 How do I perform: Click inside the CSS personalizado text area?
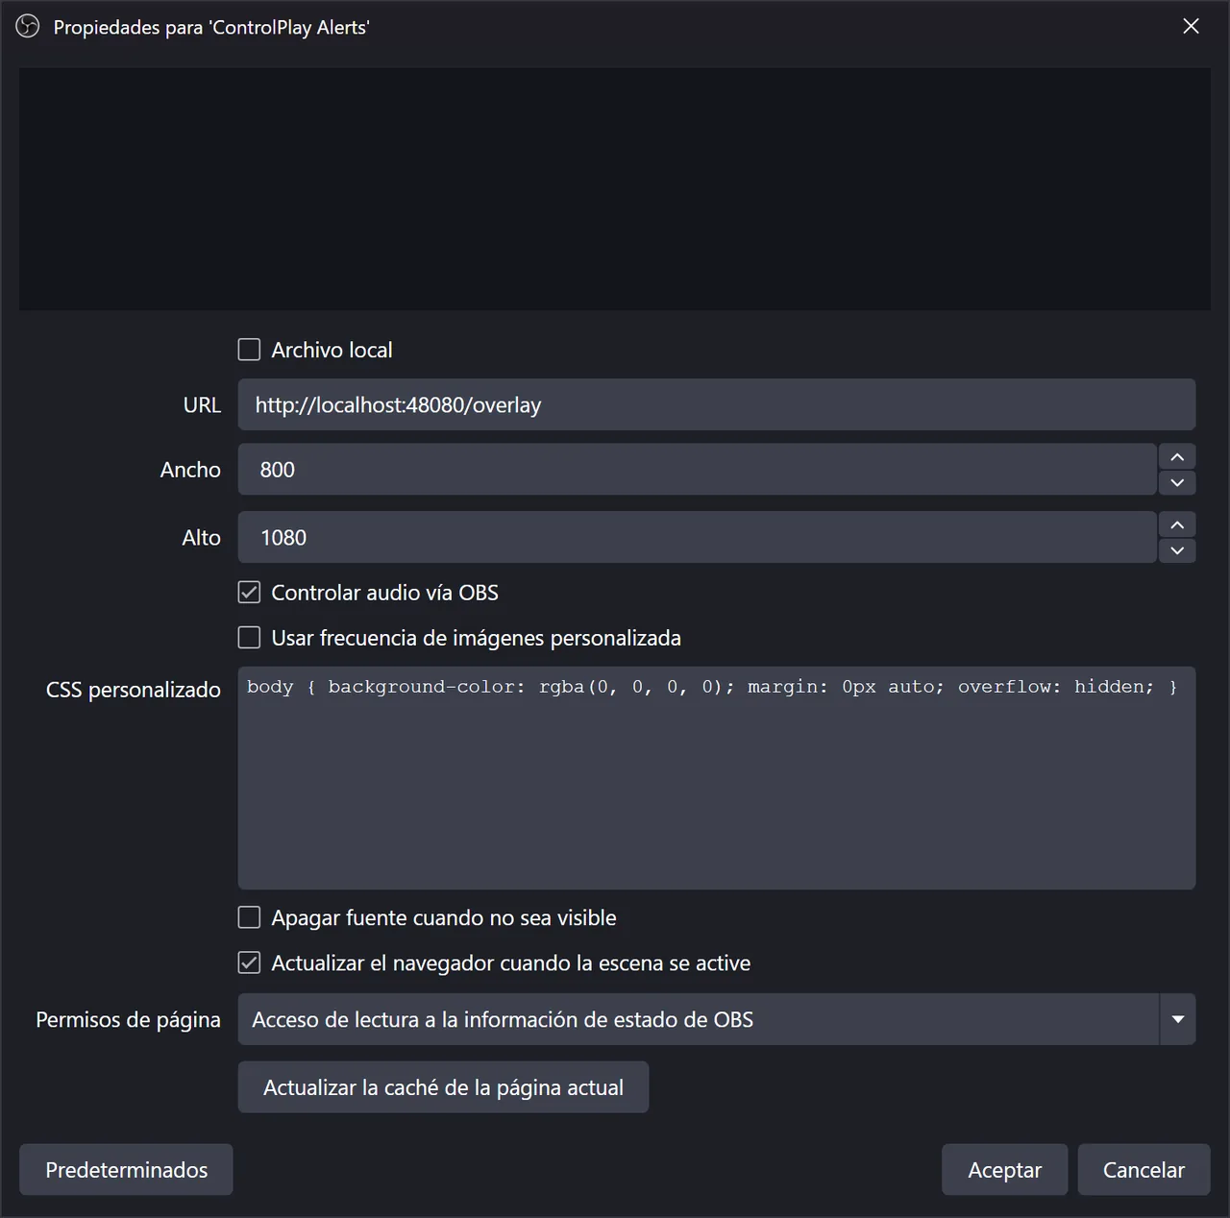tap(717, 778)
